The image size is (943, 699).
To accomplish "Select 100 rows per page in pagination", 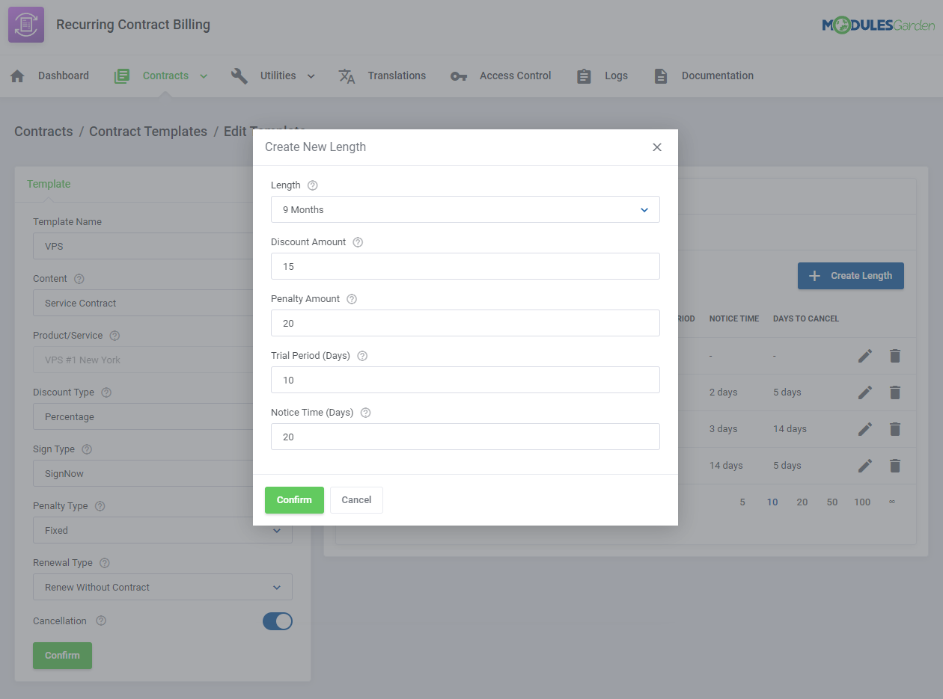I will click(862, 502).
